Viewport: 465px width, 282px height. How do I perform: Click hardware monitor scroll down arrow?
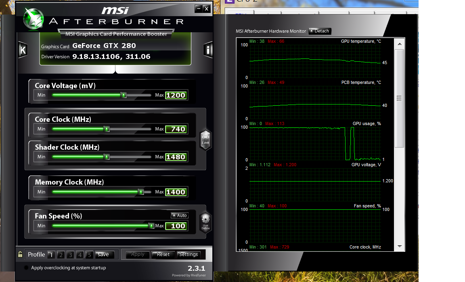400,246
